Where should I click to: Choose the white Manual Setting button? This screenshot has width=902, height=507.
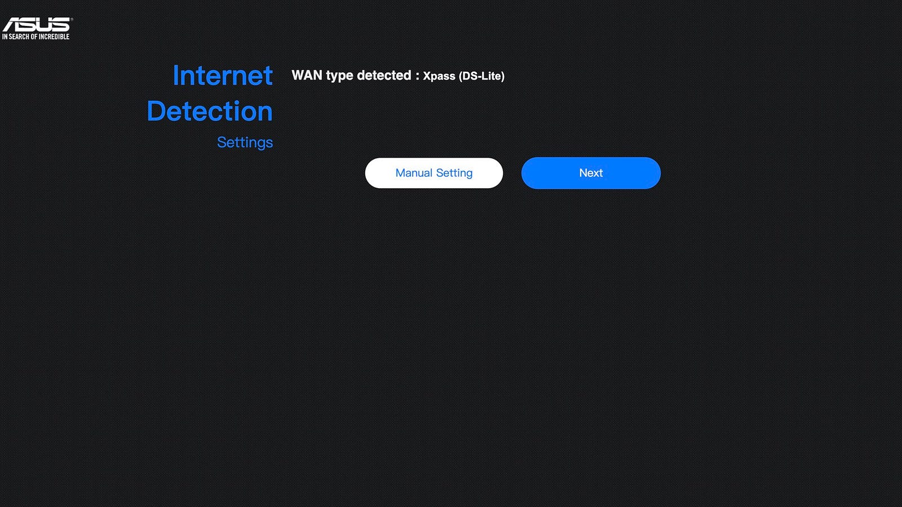(x=434, y=173)
